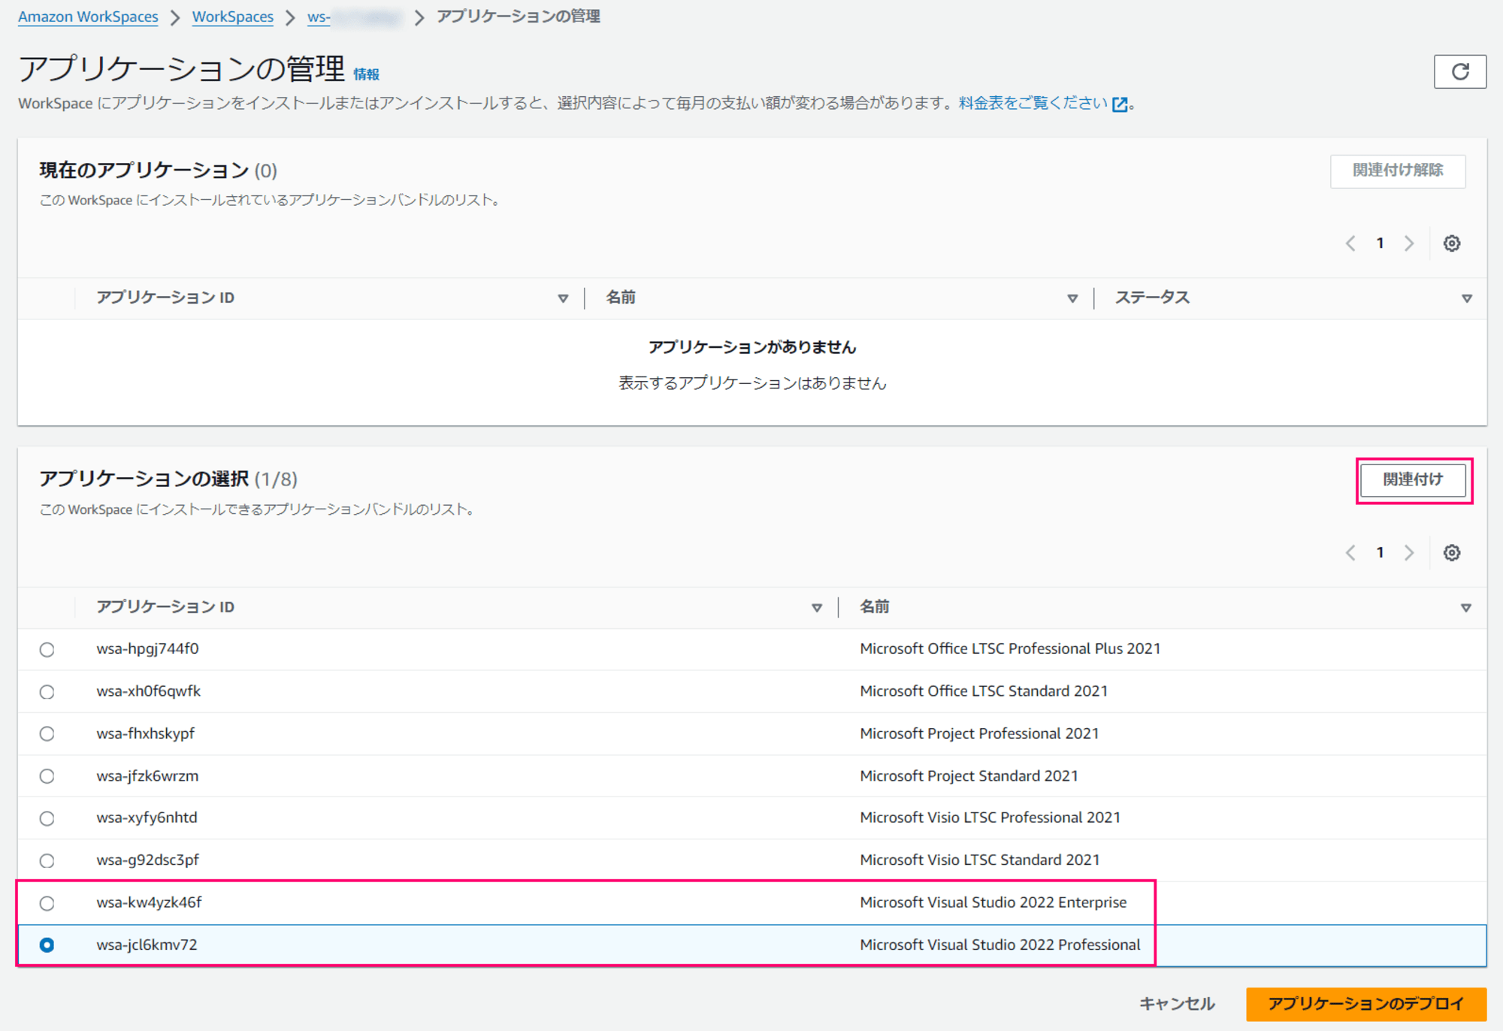Screen dimensions: 1503x1031
Task: Go to next page in current applications
Action: tap(1409, 243)
